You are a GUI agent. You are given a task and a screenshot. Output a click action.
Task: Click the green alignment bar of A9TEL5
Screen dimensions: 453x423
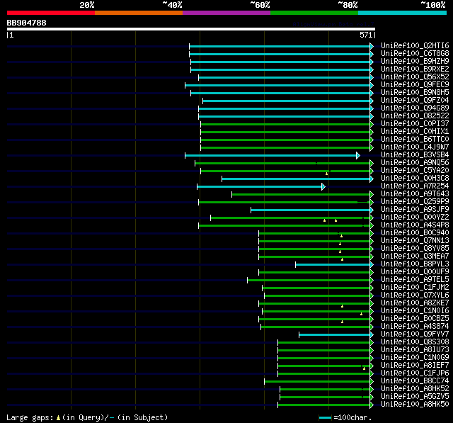(309, 280)
